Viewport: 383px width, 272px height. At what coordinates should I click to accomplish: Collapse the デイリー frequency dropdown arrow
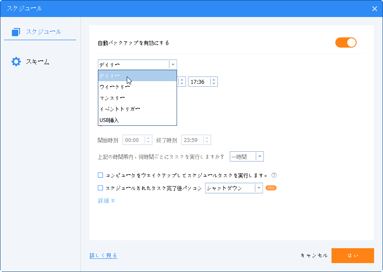tap(172, 65)
